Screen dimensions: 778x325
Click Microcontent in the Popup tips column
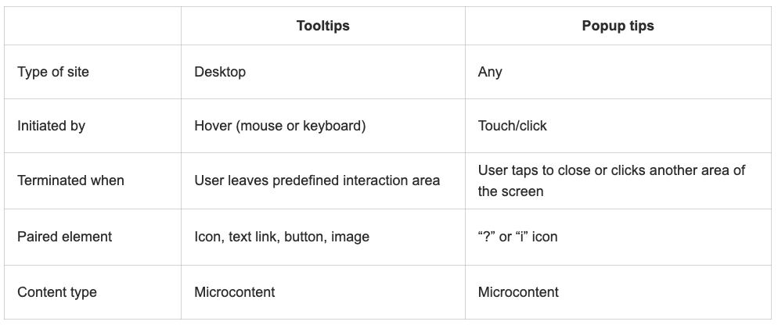pos(518,292)
